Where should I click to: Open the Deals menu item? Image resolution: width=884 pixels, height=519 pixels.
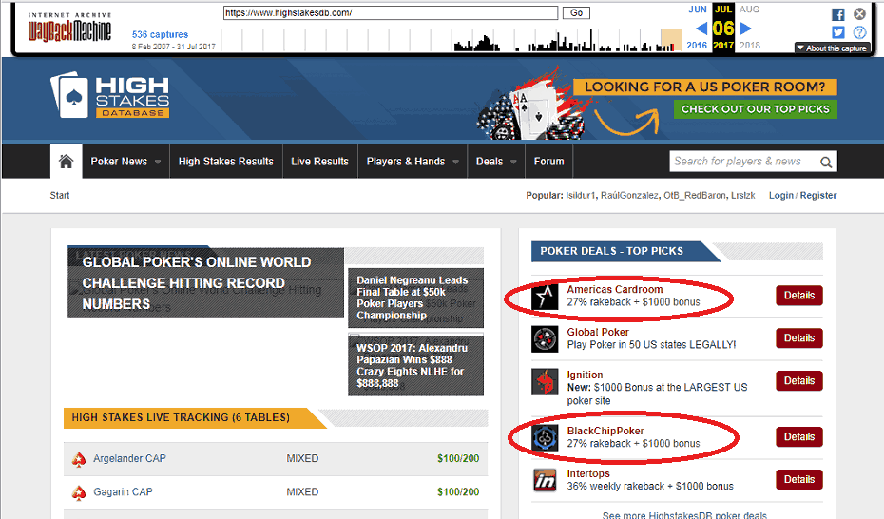490,162
